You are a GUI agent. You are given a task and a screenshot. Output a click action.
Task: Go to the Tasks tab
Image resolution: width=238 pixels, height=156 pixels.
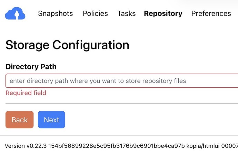126,13
